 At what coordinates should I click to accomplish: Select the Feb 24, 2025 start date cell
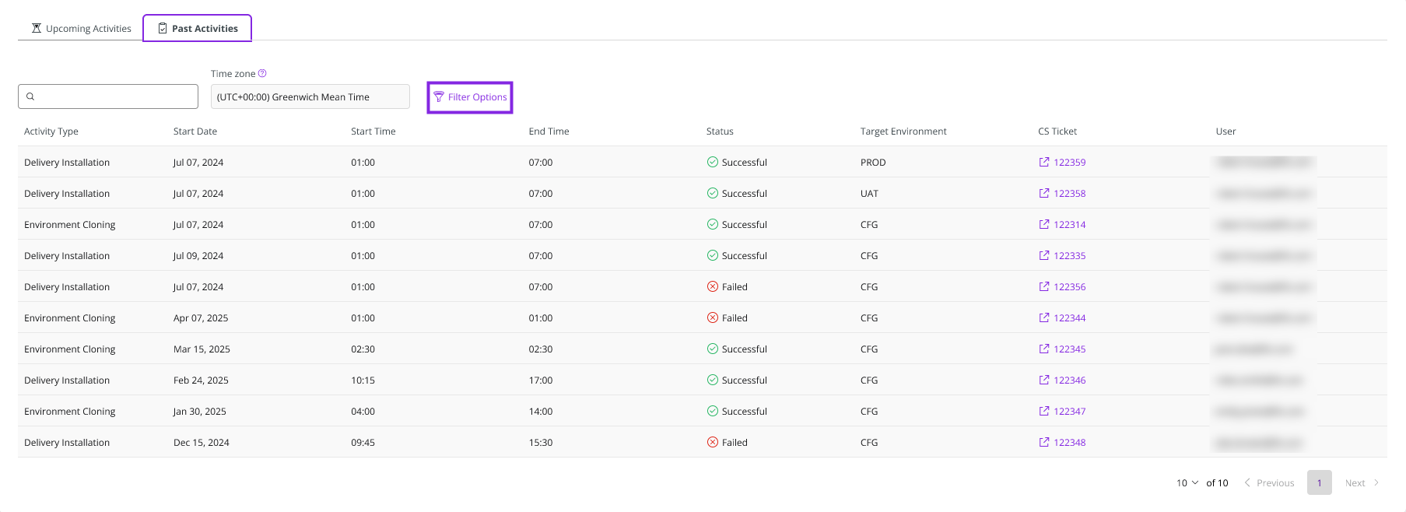[201, 380]
